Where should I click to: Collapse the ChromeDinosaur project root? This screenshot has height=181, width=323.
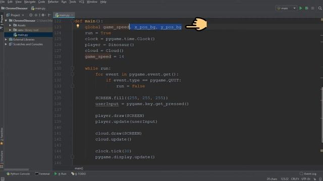click(6, 21)
